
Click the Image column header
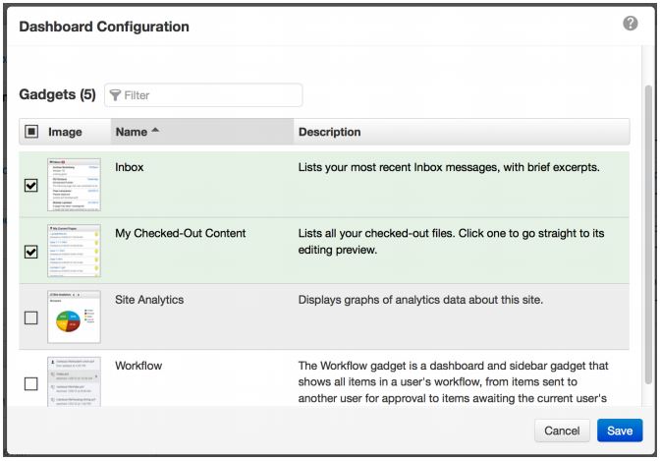65,132
